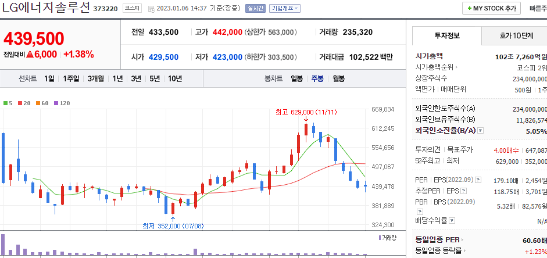Click the 추정PER value 118.75배
Screen dimensions: 547x258
[506, 191]
